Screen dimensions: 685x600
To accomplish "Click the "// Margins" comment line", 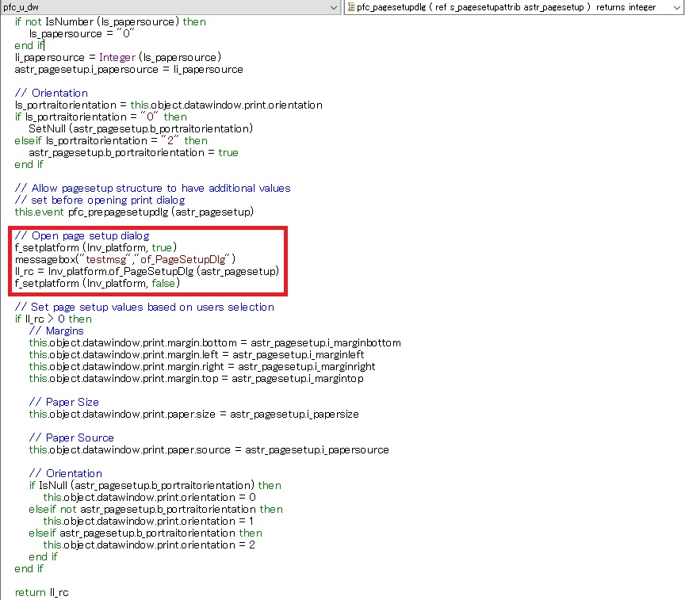I will tap(55, 331).
